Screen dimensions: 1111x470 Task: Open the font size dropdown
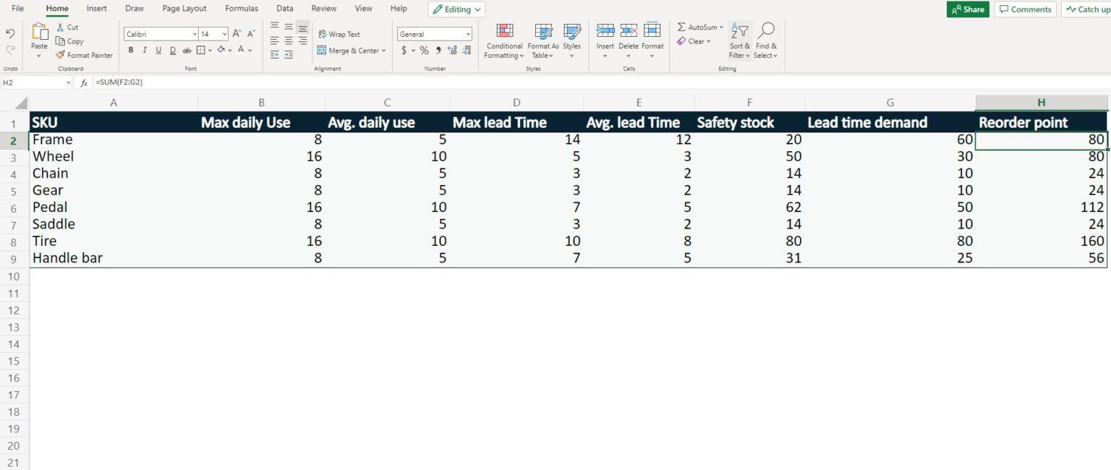click(223, 33)
